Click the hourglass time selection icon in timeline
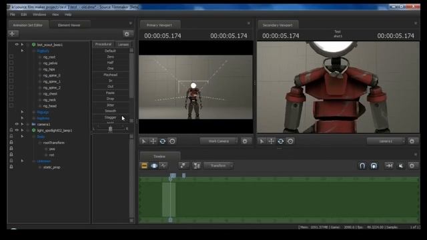 [196, 166]
